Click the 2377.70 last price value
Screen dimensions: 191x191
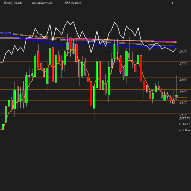click(185, 118)
